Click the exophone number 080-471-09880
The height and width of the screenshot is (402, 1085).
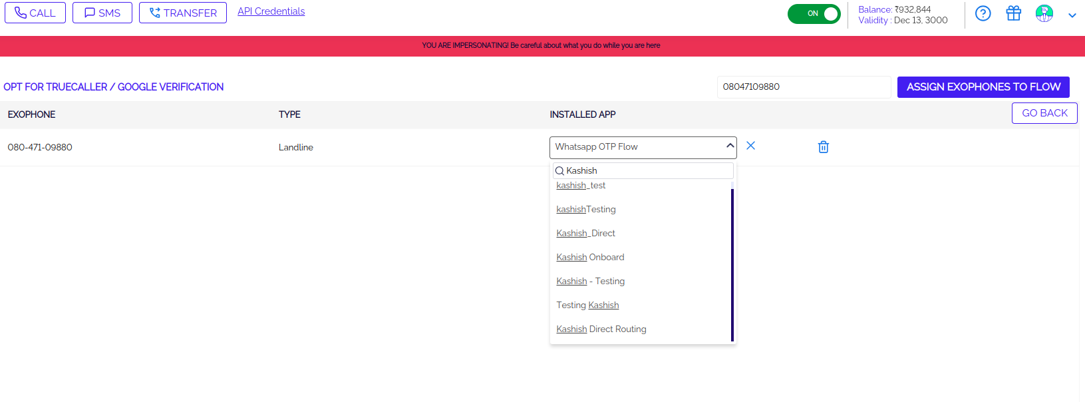[40, 148]
